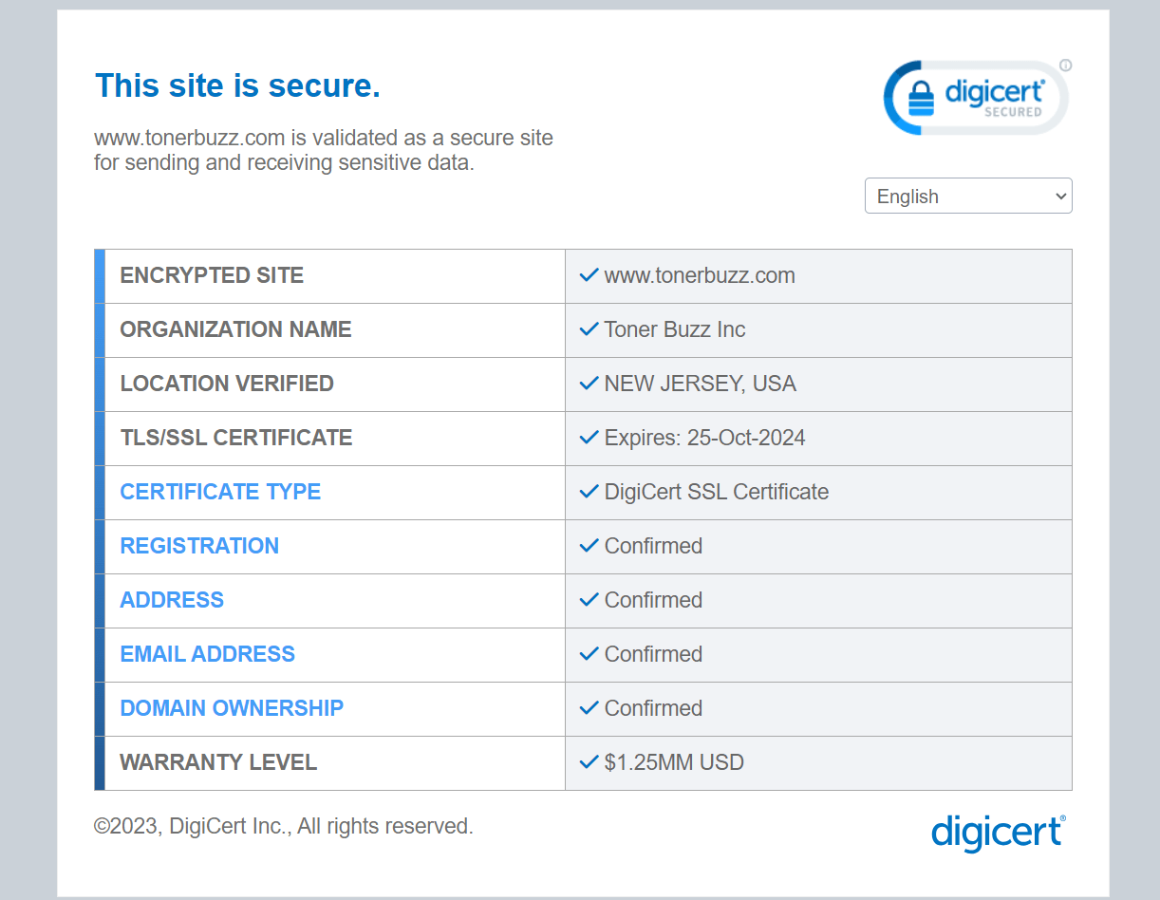Click the checkmark by Expires: 25-Oct-2024
Viewport: 1160px width, 900px height.
[589, 438]
